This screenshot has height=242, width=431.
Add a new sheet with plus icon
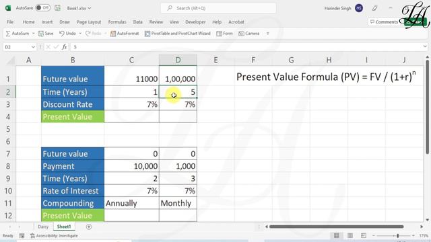[89, 227]
